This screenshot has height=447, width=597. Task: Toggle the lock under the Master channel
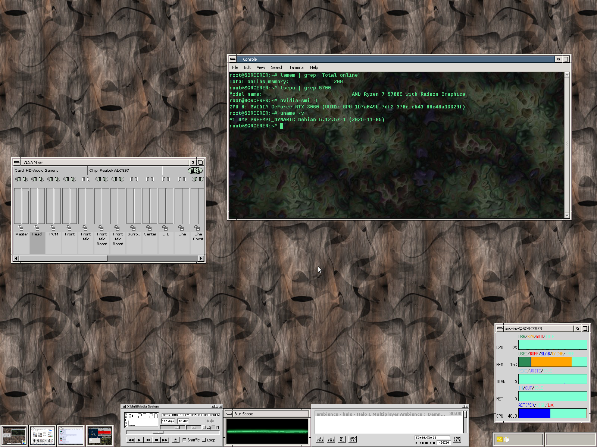[x=21, y=228]
